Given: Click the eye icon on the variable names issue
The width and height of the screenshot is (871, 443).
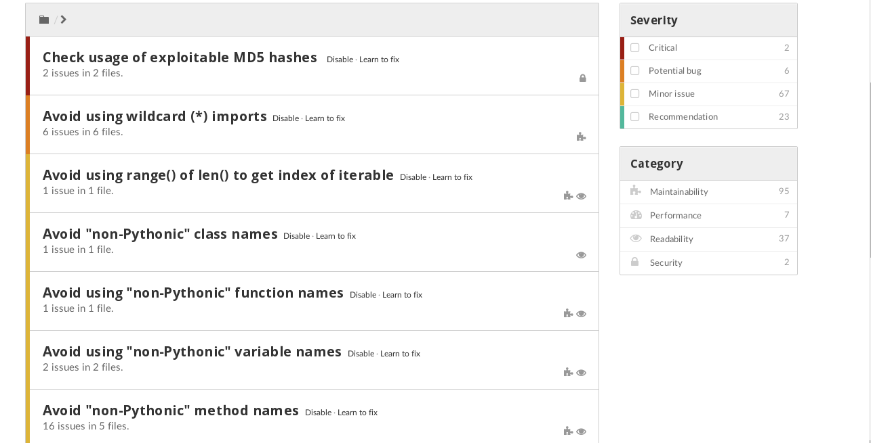Looking at the screenshot, I should [x=581, y=373].
